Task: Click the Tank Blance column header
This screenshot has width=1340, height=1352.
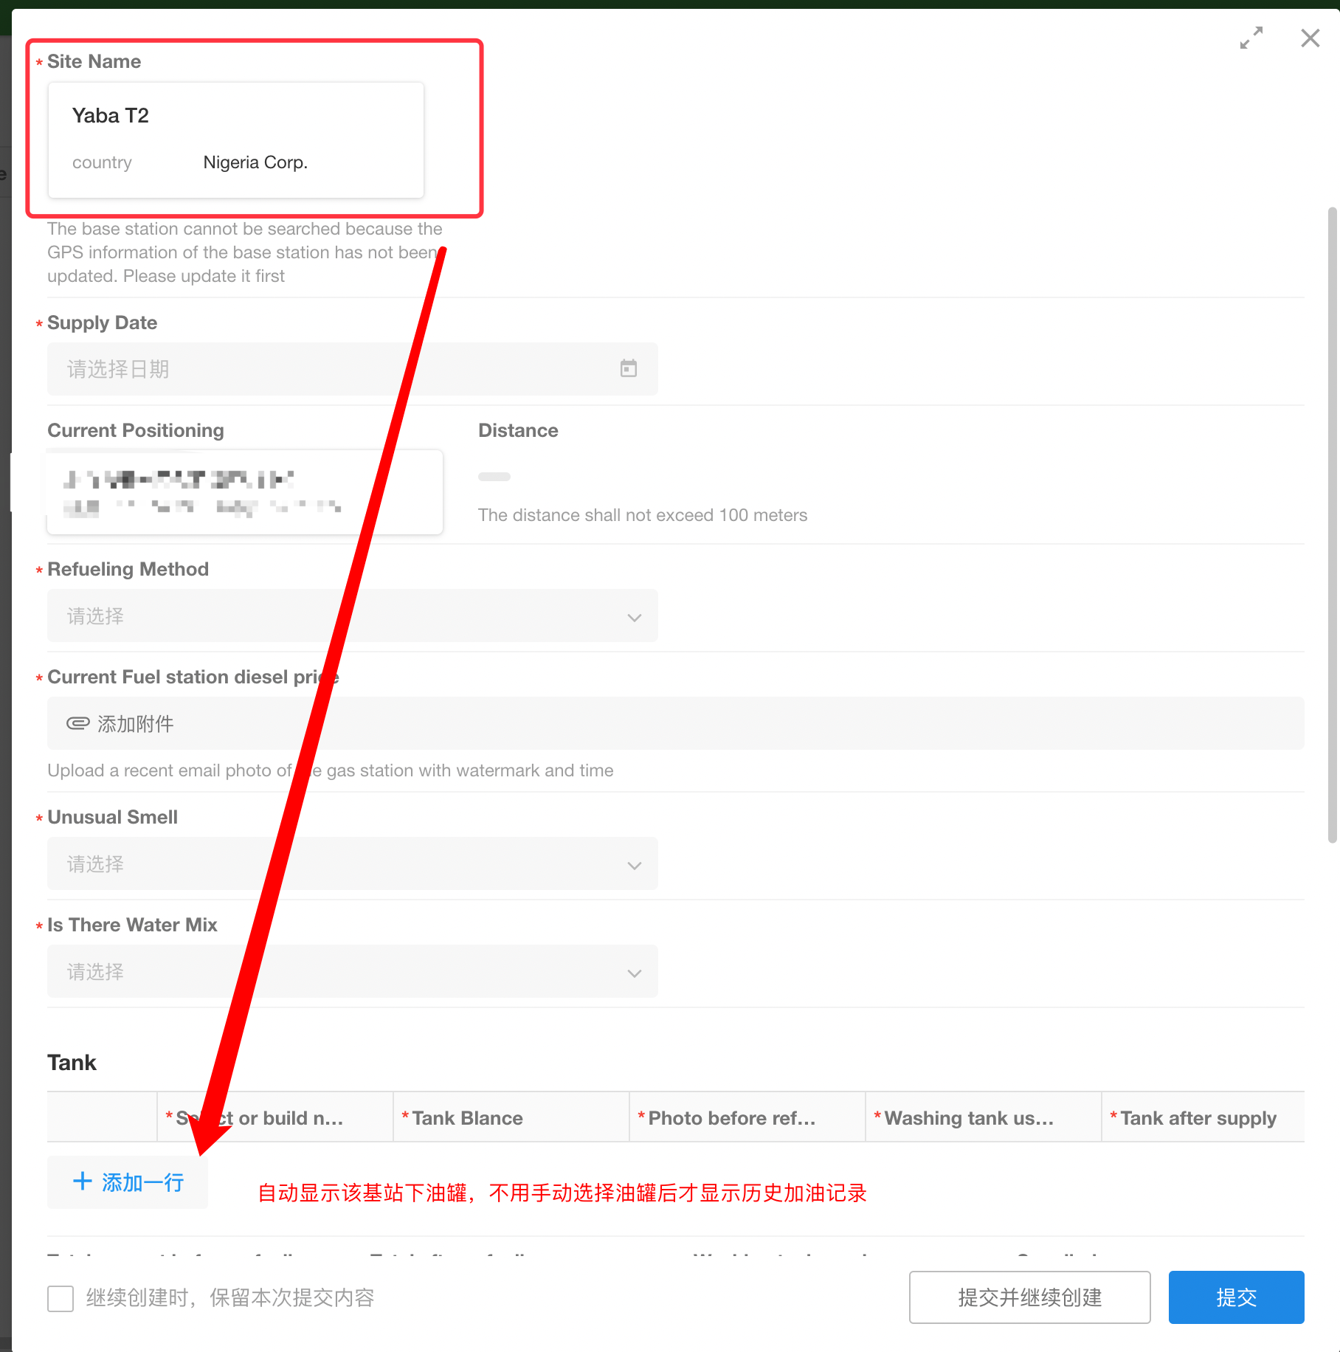Action: coord(467,1118)
